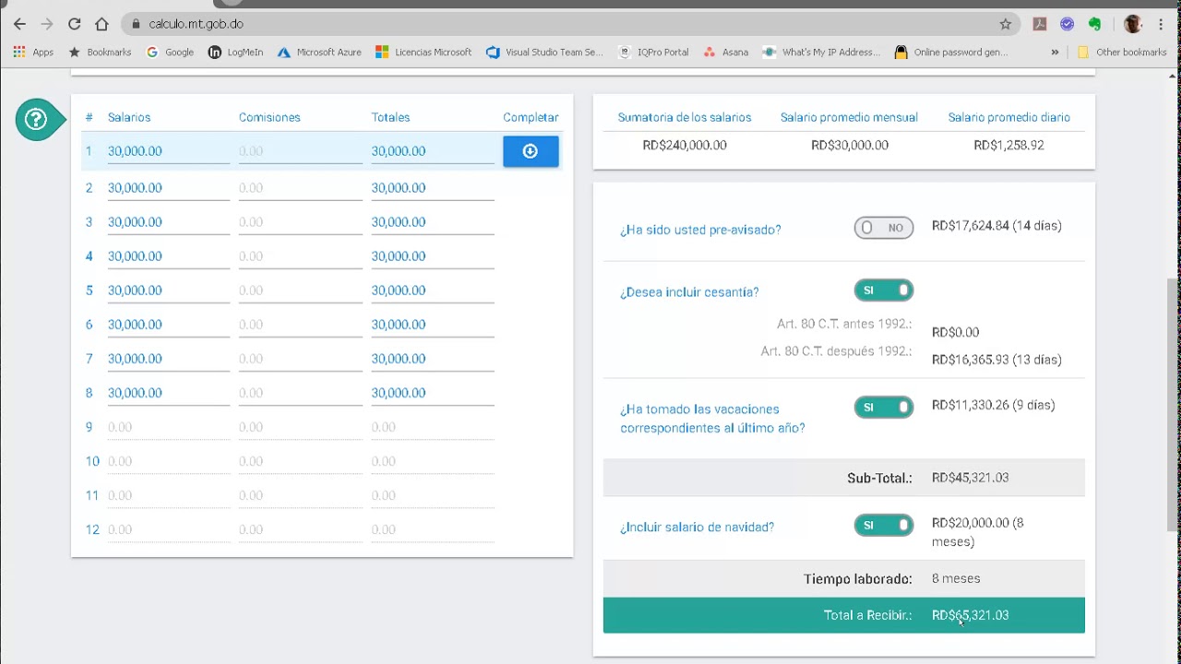Viewport: 1181px width, 664px height.
Task: Click empty salary field in row 9
Action: click(x=169, y=427)
